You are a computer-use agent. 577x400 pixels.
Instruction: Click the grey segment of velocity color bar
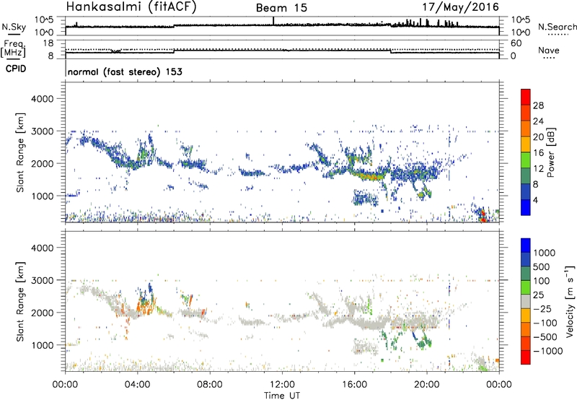(x=526, y=301)
